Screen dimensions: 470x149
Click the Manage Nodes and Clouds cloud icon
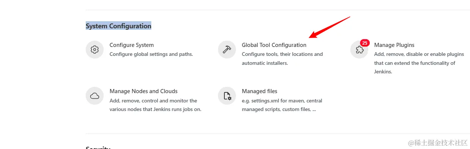point(95,96)
